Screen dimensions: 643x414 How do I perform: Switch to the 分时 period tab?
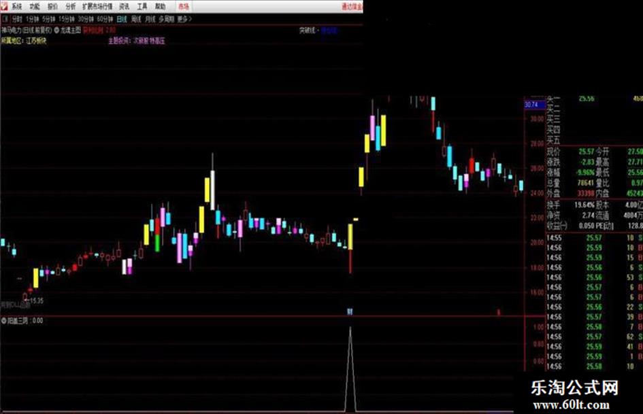point(17,19)
